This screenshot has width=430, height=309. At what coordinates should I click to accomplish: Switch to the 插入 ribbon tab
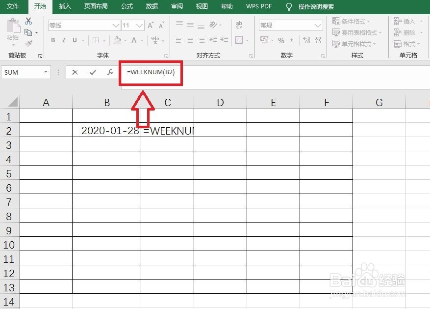65,6
